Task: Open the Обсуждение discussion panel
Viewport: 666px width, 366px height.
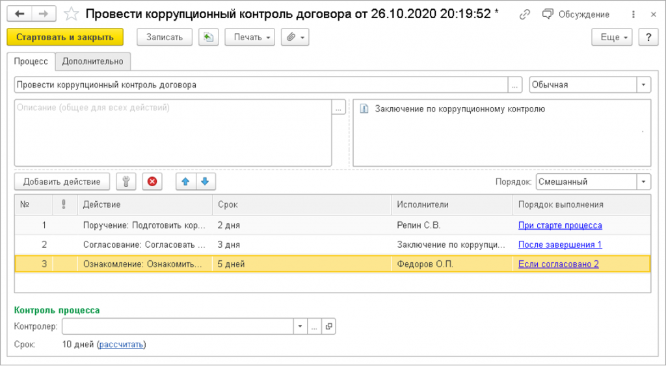Action: click(x=576, y=14)
